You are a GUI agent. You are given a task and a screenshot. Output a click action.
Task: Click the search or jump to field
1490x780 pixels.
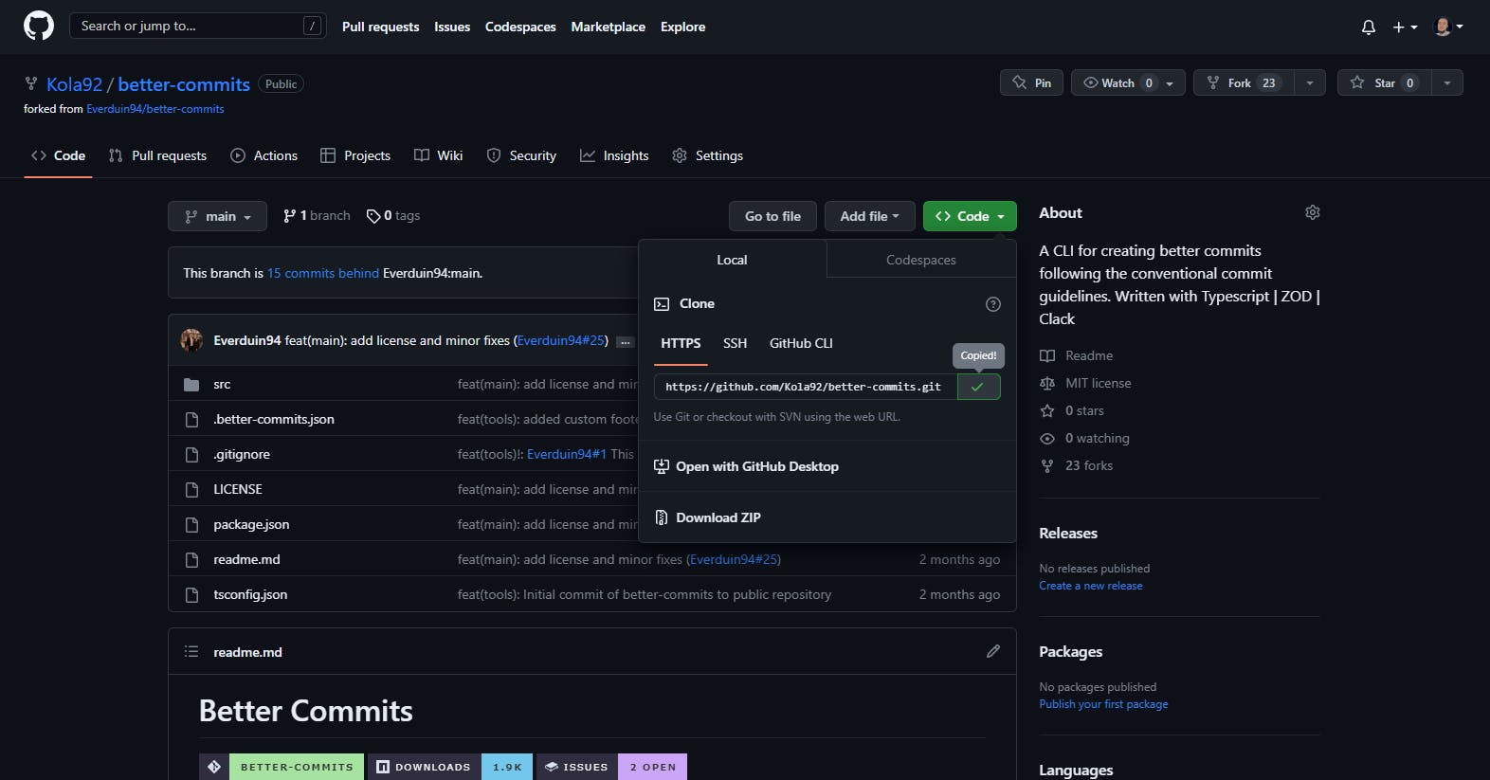coord(198,26)
